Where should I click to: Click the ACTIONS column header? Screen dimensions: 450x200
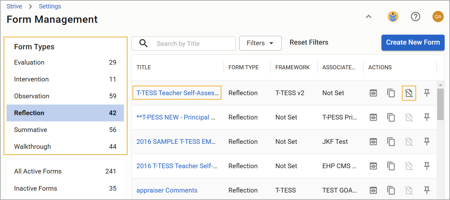tap(380, 67)
